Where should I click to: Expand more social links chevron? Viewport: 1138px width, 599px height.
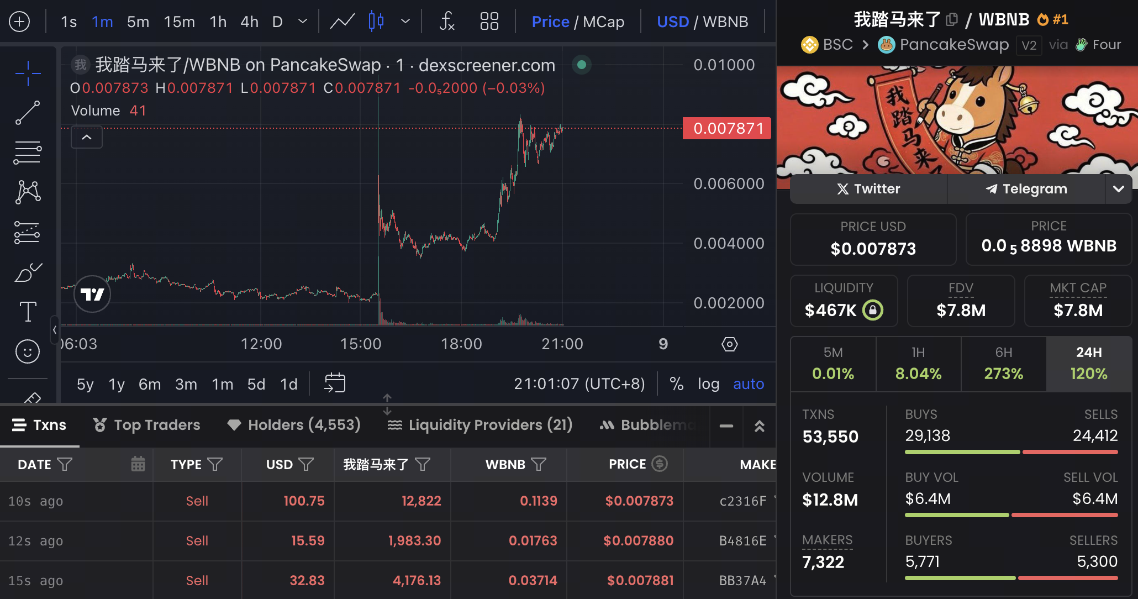1118,189
